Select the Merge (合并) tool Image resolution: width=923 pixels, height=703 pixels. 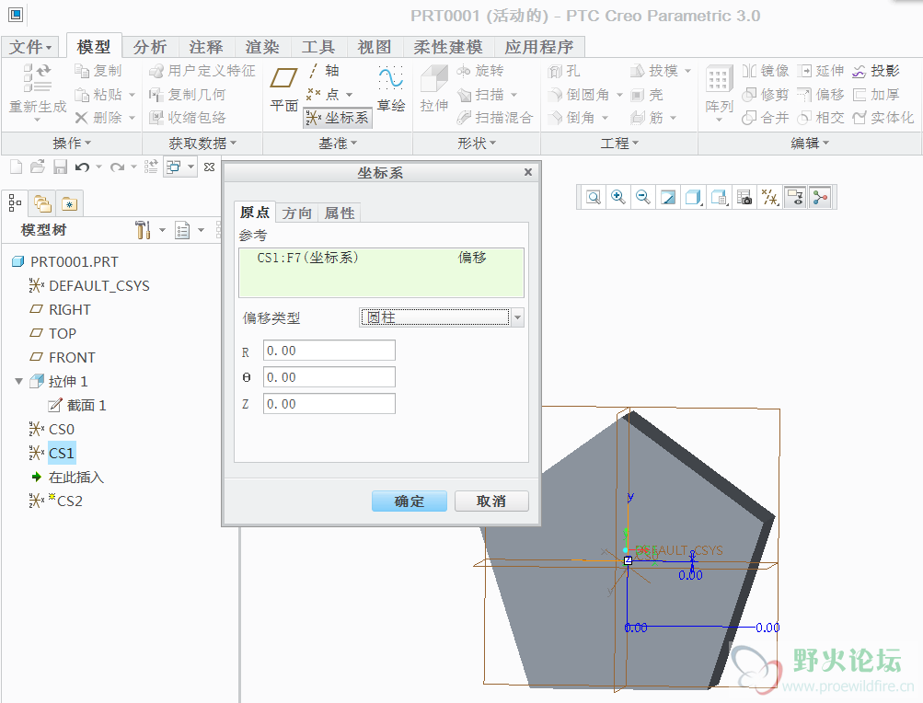[766, 118]
